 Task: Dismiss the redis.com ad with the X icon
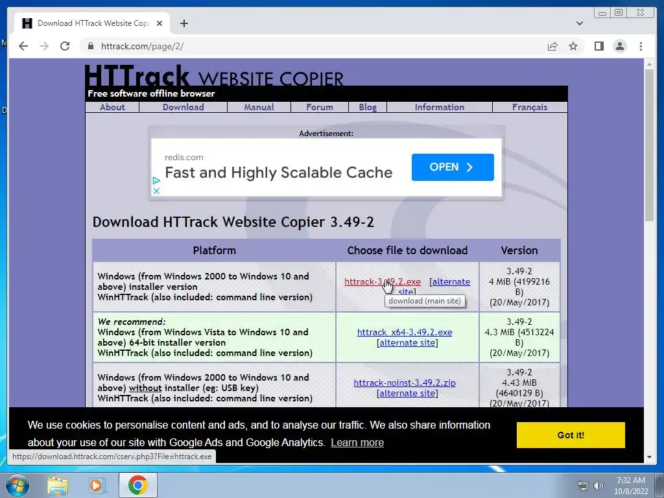156,191
